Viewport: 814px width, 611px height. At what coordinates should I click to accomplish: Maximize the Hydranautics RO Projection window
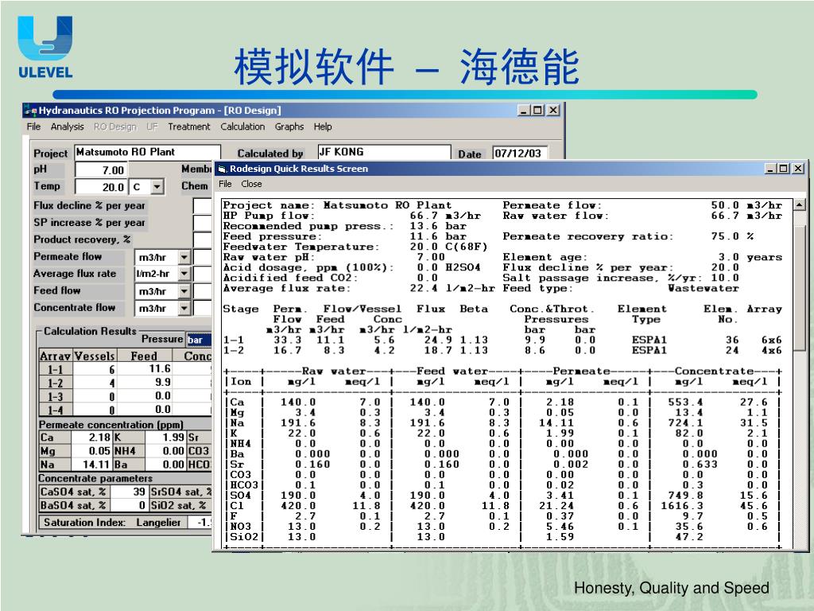pos(537,110)
